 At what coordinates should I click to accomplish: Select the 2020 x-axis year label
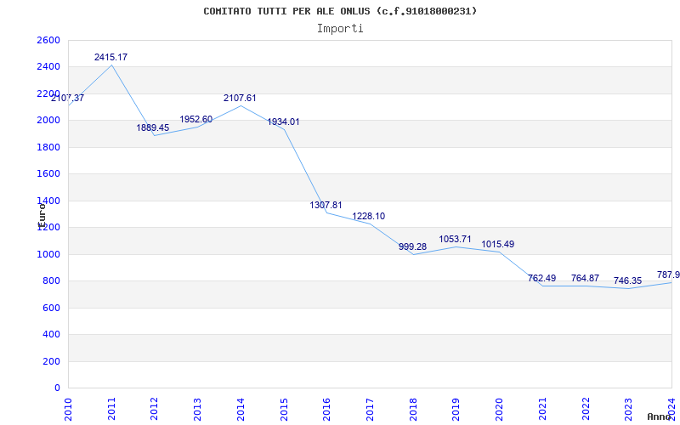pos(499,410)
